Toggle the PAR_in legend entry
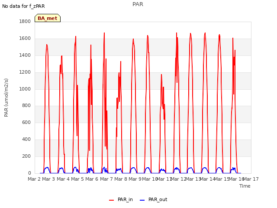 tap(121, 200)
